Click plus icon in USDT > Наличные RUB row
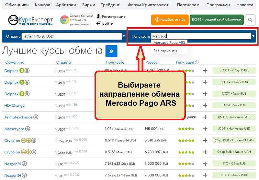Screen dimensions: 259x180 pos(205,117)
